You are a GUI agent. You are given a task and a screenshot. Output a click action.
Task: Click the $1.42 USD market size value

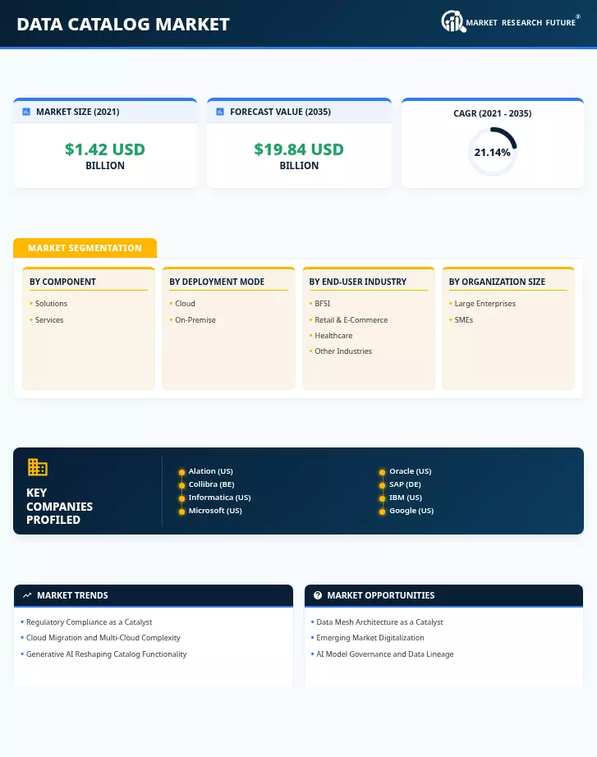point(105,149)
